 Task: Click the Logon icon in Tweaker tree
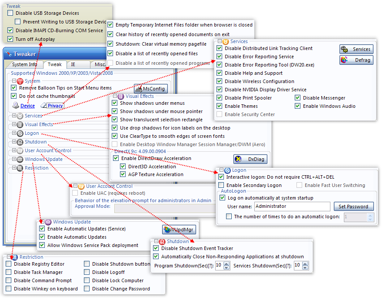(x=20, y=133)
